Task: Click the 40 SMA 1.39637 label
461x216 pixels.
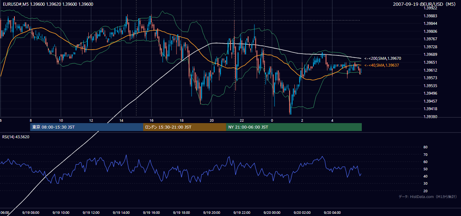Action: click(x=381, y=65)
